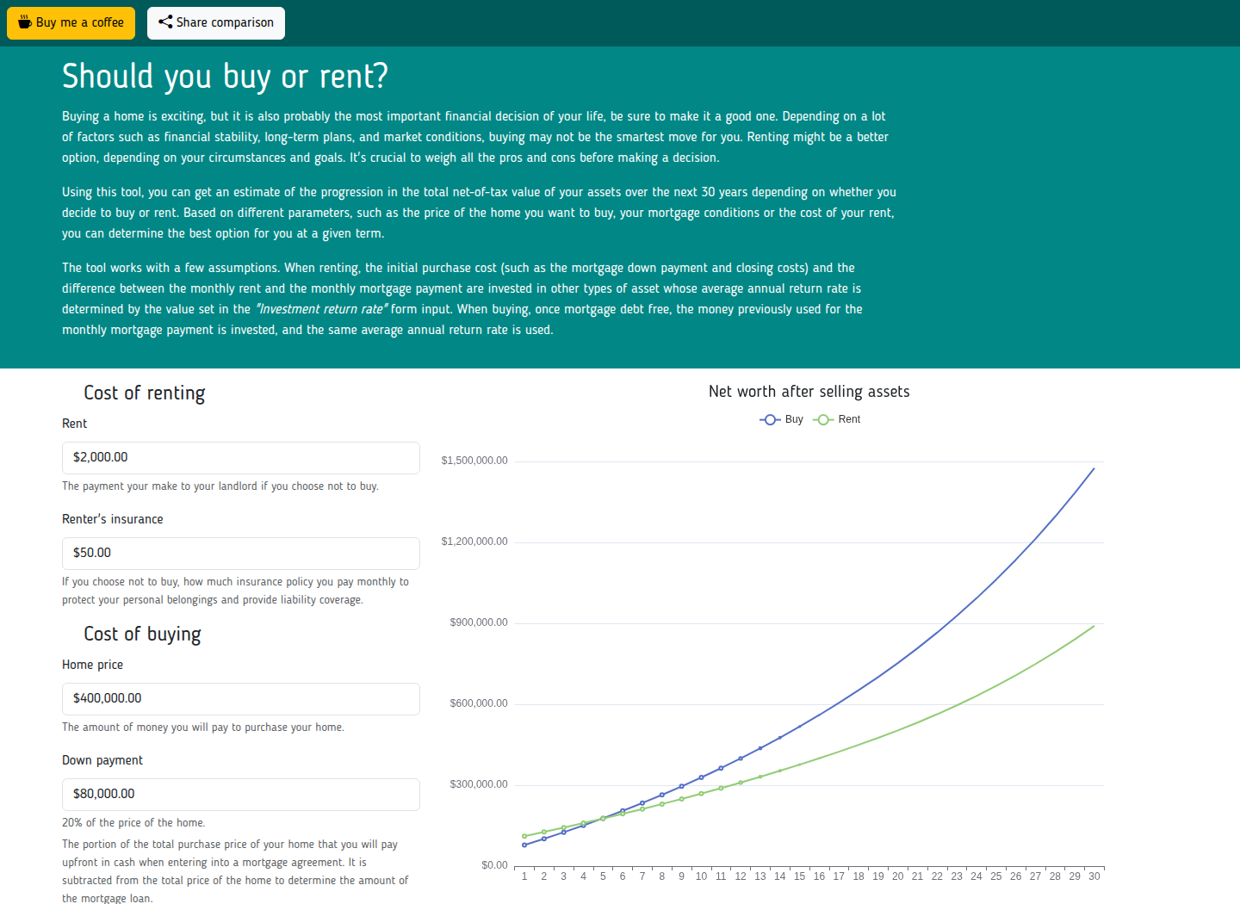Click year 25 on the chart x-axis
The width and height of the screenshot is (1240, 904).
996,876
